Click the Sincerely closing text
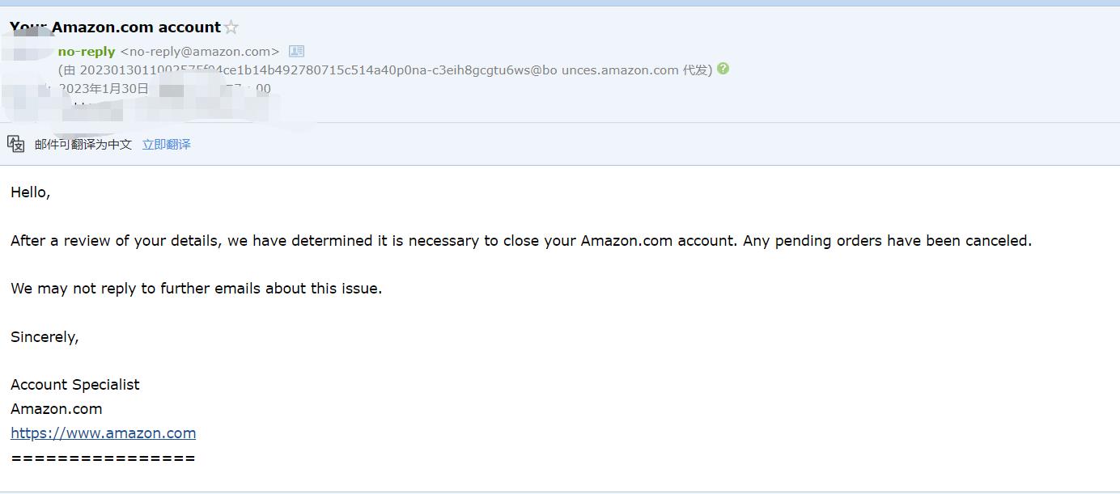This screenshot has width=1120, height=494. pyautogui.click(x=45, y=336)
